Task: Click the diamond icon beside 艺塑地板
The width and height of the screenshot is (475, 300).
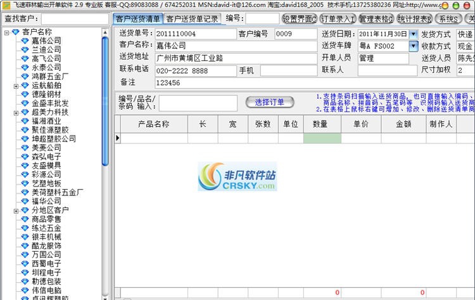Action: click(25, 183)
